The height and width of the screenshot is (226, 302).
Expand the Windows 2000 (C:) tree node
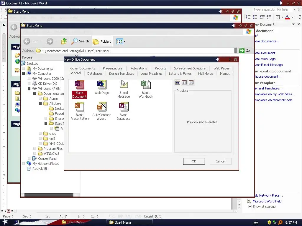29,78
